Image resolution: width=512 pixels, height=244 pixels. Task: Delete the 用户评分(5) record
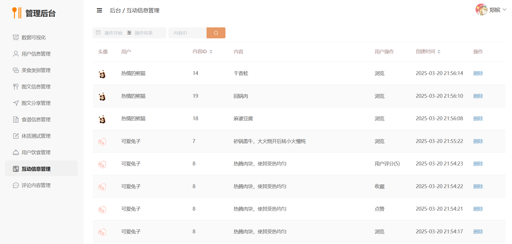tap(478, 164)
